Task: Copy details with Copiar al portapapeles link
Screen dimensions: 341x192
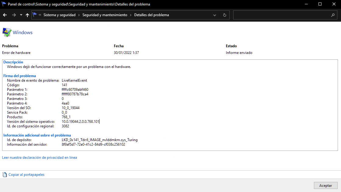Action: tap(26, 175)
